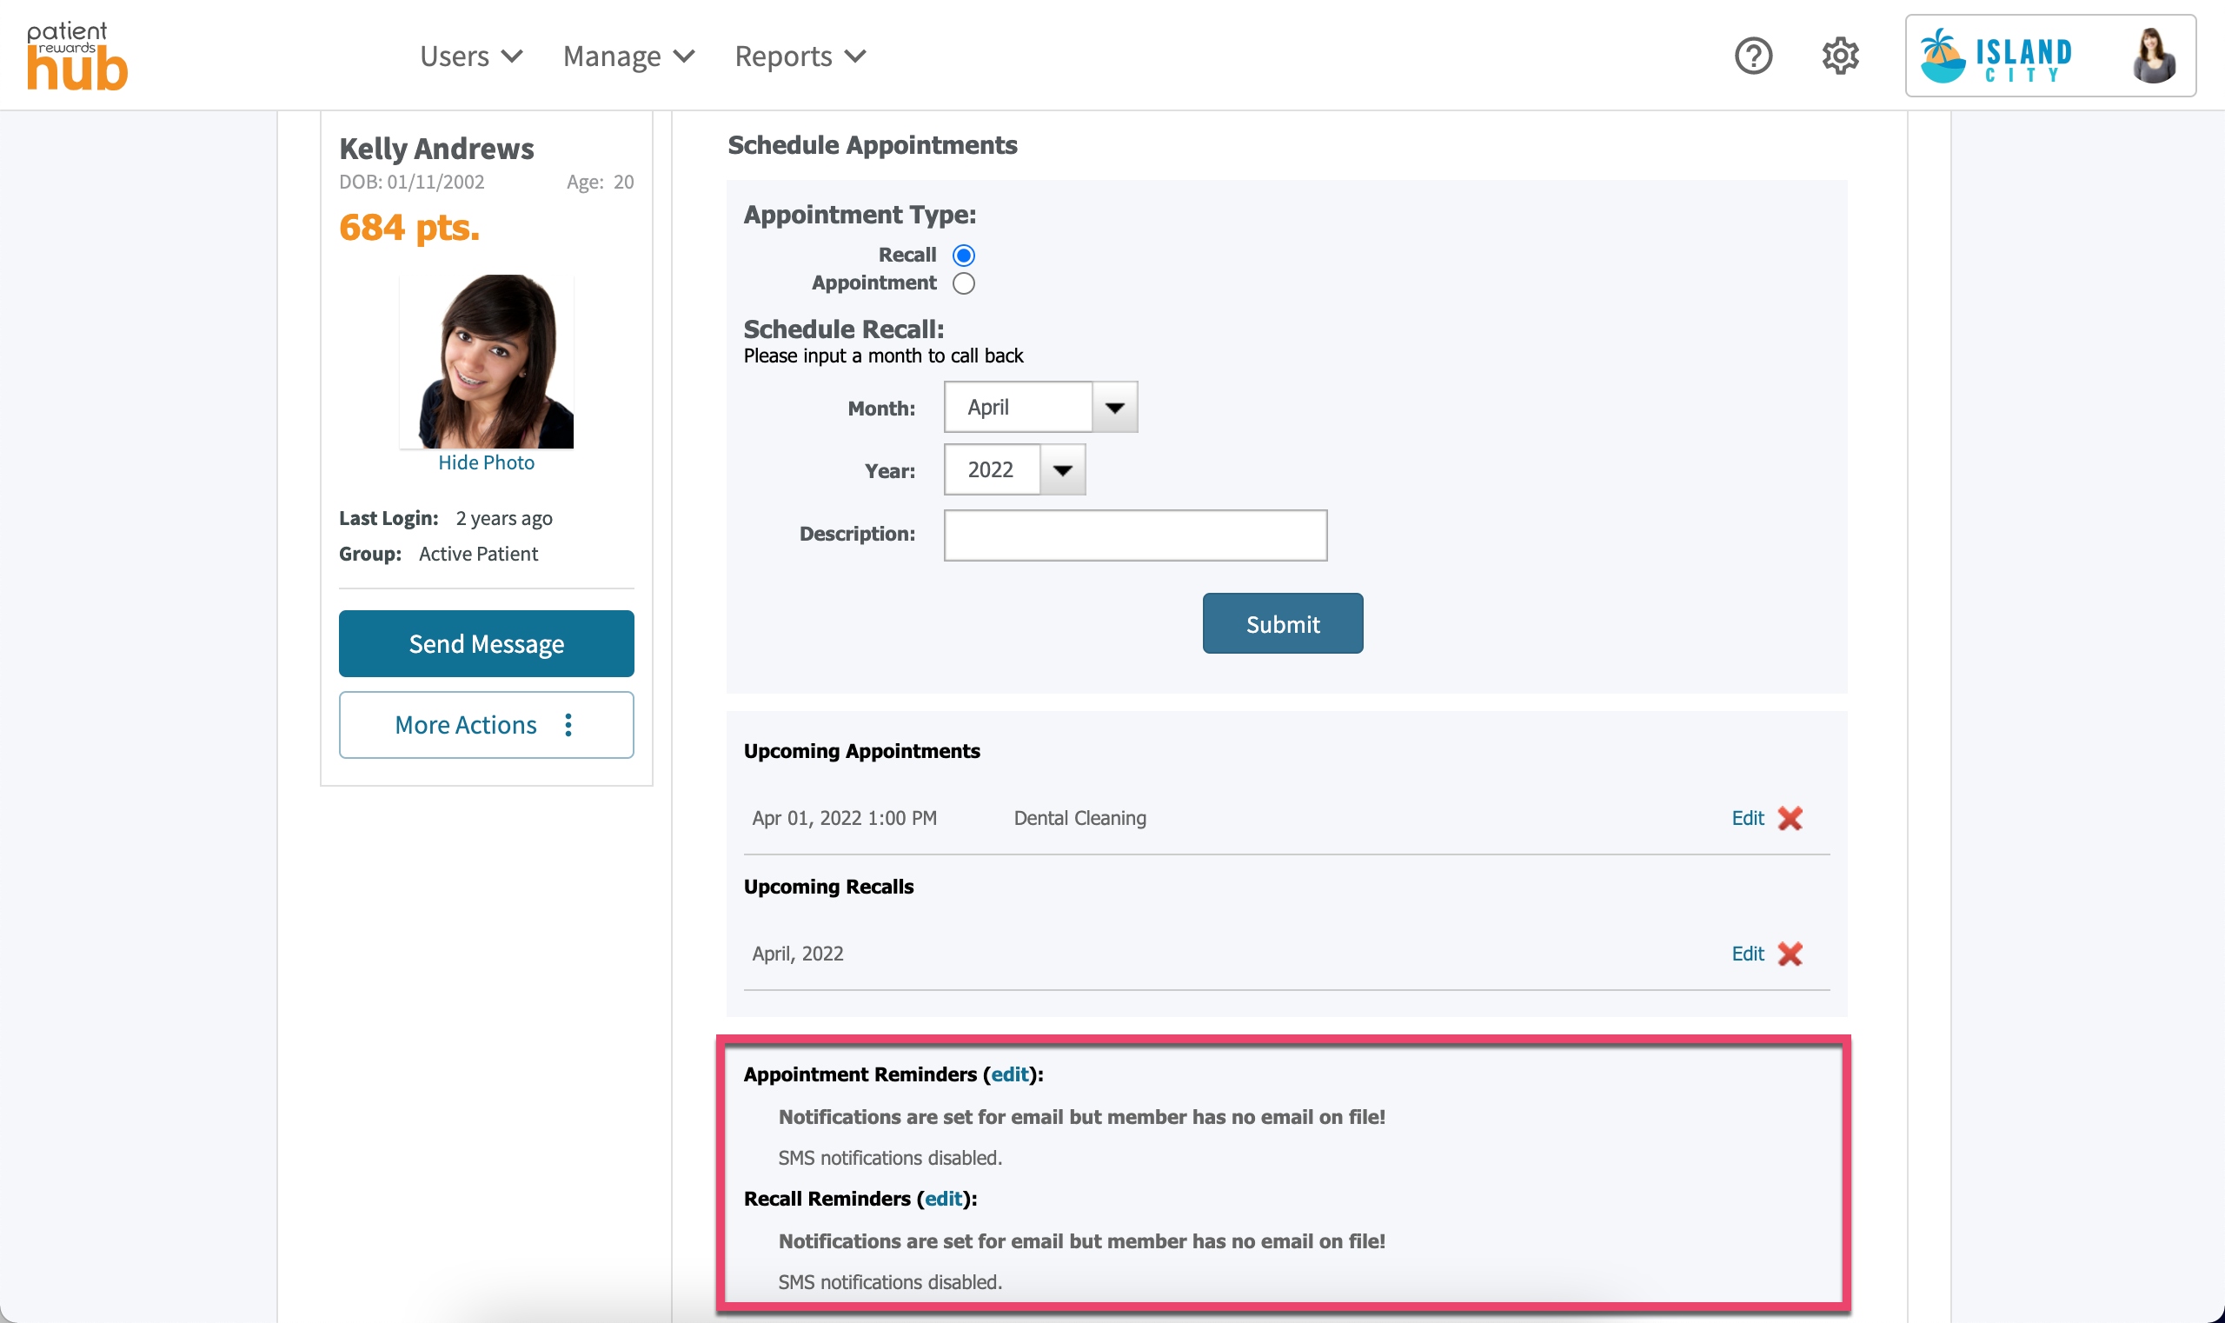The image size is (2225, 1323).
Task: Click the Hide Photo link
Action: tap(486, 462)
